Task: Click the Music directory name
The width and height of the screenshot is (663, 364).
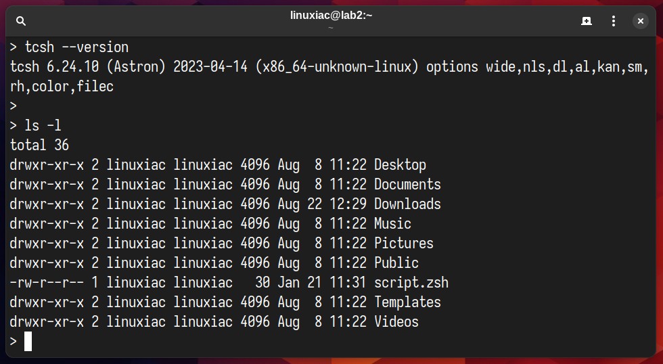Action: [392, 224]
